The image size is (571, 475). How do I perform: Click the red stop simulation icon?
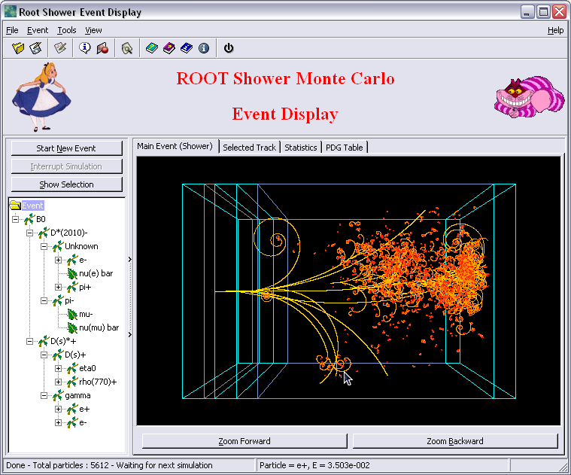[102, 48]
